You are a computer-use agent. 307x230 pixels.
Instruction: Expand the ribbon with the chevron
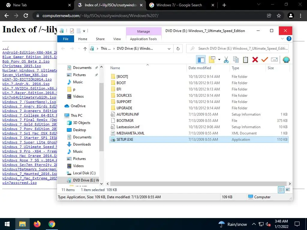coord(282,39)
